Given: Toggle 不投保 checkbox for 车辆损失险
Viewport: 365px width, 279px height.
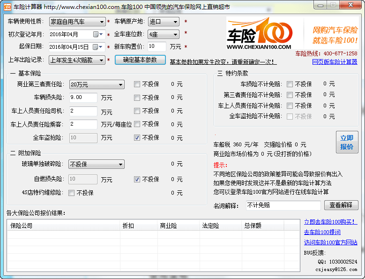Looking at the screenshot, I should coord(137,98).
